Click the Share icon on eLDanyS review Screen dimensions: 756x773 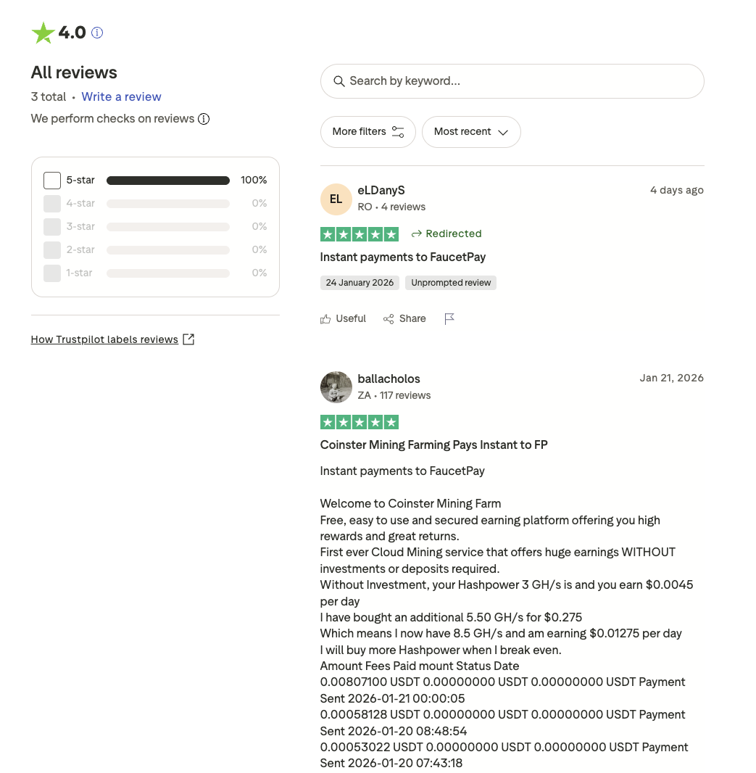coord(389,319)
